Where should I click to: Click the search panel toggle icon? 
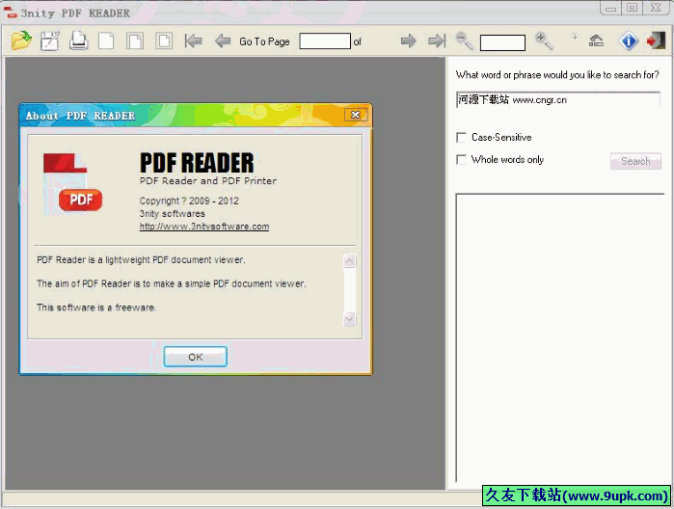[596, 41]
